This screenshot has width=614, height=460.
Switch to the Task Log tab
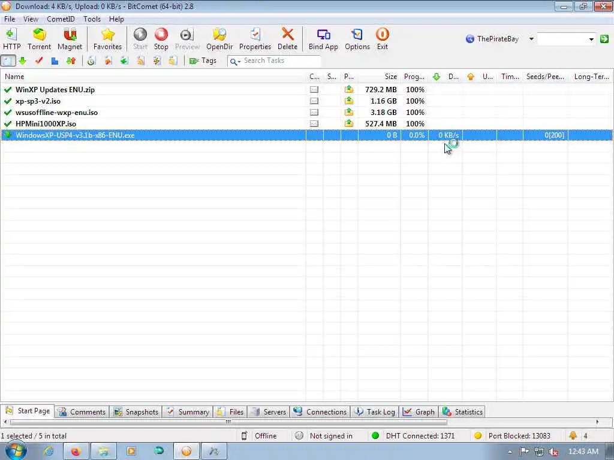374,411
